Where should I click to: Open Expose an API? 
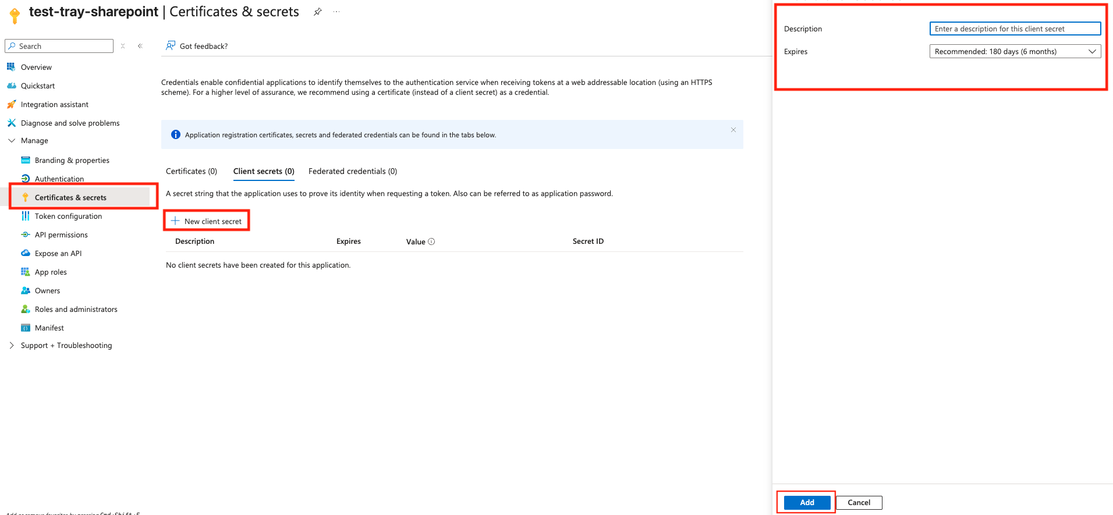[x=58, y=253]
